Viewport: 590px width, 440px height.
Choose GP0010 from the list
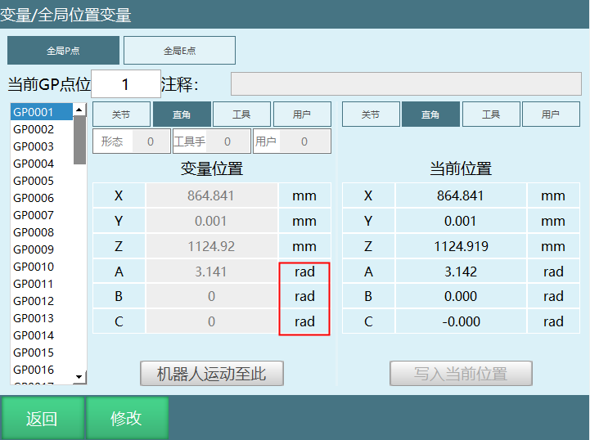tap(34, 267)
